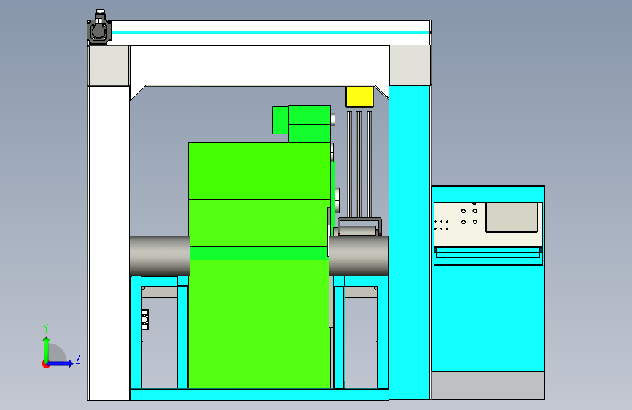Select the gray corner block at gantry top-right
The width and height of the screenshot is (632, 410).
pos(410,66)
